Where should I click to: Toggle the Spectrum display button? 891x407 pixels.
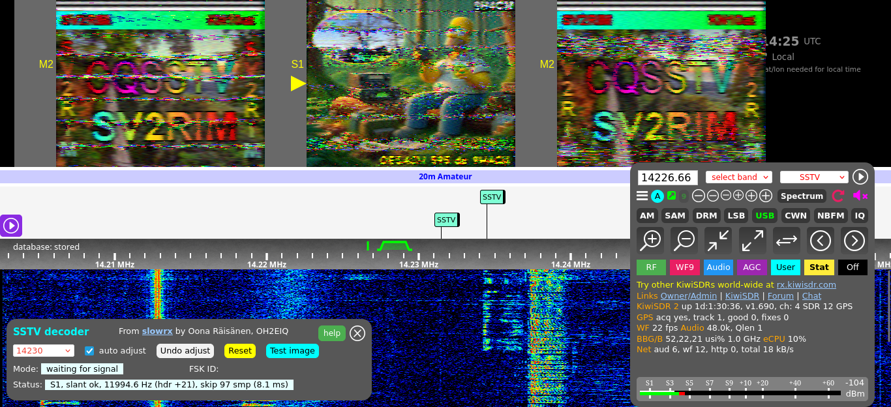pos(802,196)
